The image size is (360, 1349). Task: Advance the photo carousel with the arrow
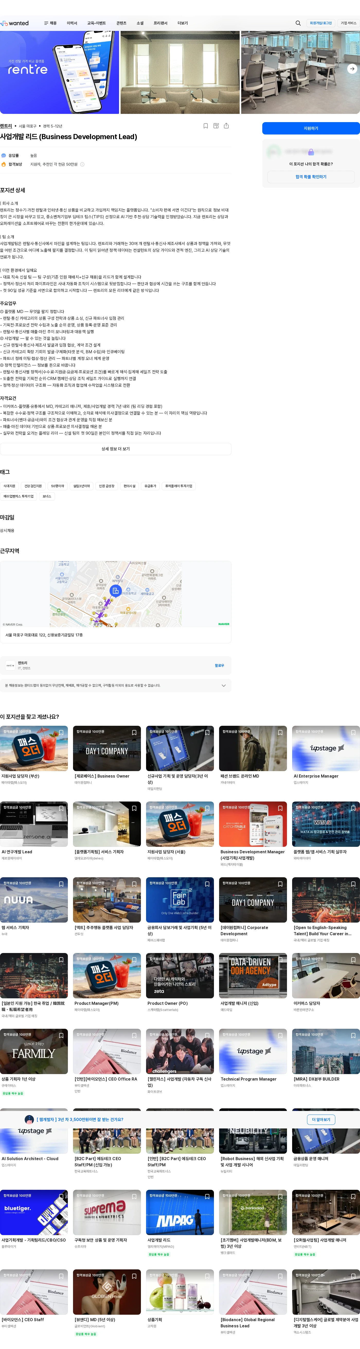point(352,69)
